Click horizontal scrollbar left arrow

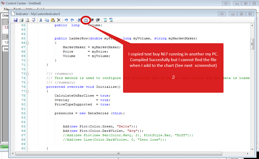[x=13, y=154]
